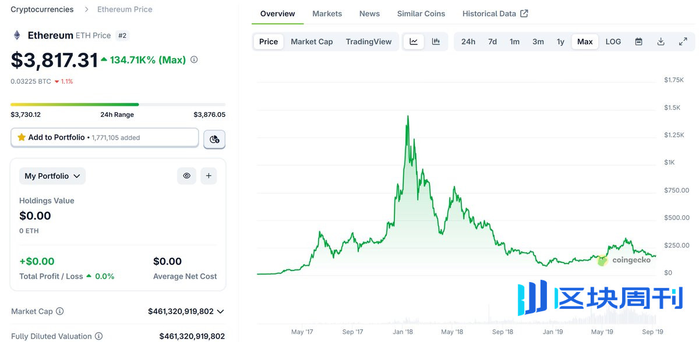Add a transaction with the plus button

(209, 176)
